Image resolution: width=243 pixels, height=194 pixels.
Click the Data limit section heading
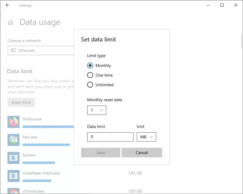pos(20,71)
